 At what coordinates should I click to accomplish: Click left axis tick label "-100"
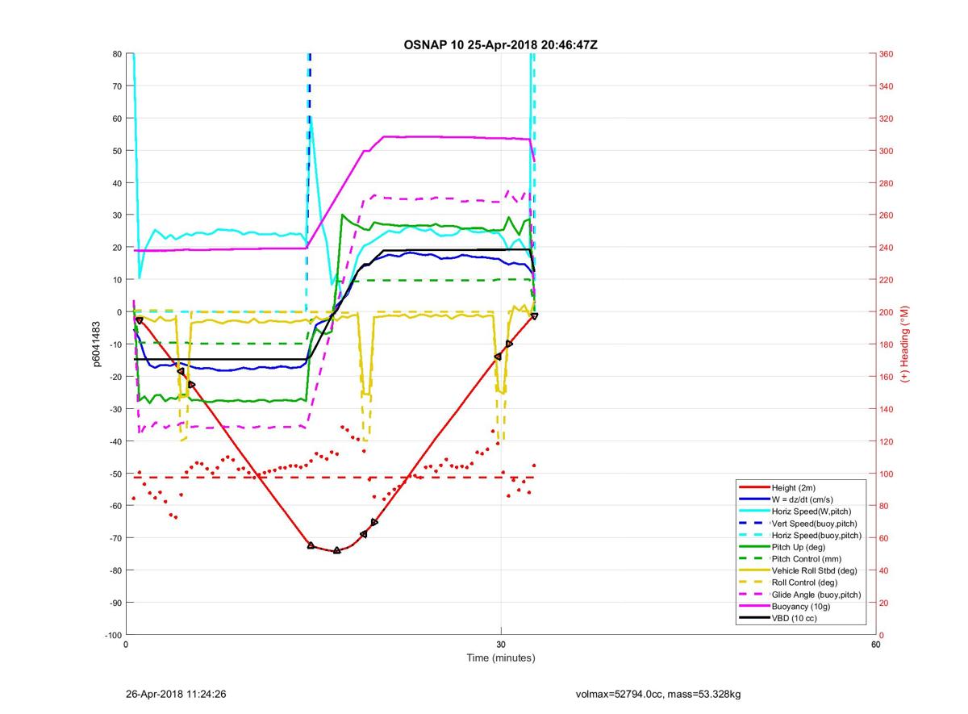(x=112, y=635)
